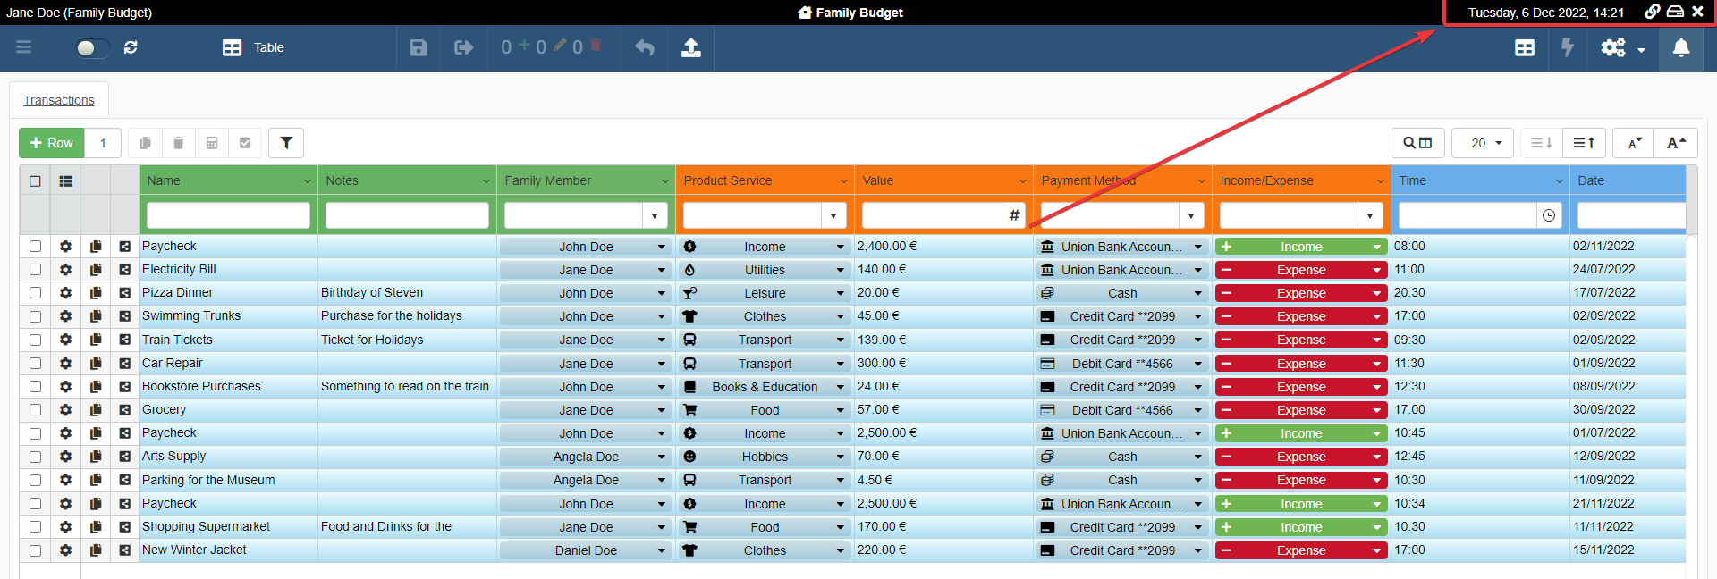Viewport: 1717px width, 579px height.
Task: Click the refresh sync icon
Action: point(131,48)
